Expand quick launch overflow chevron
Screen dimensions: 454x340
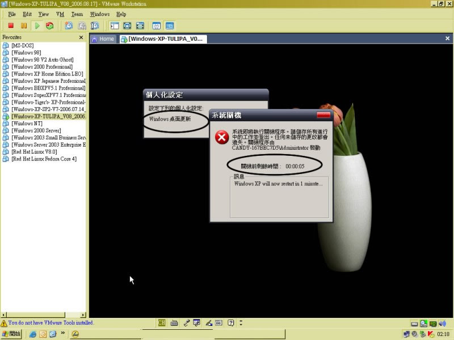[62, 333]
